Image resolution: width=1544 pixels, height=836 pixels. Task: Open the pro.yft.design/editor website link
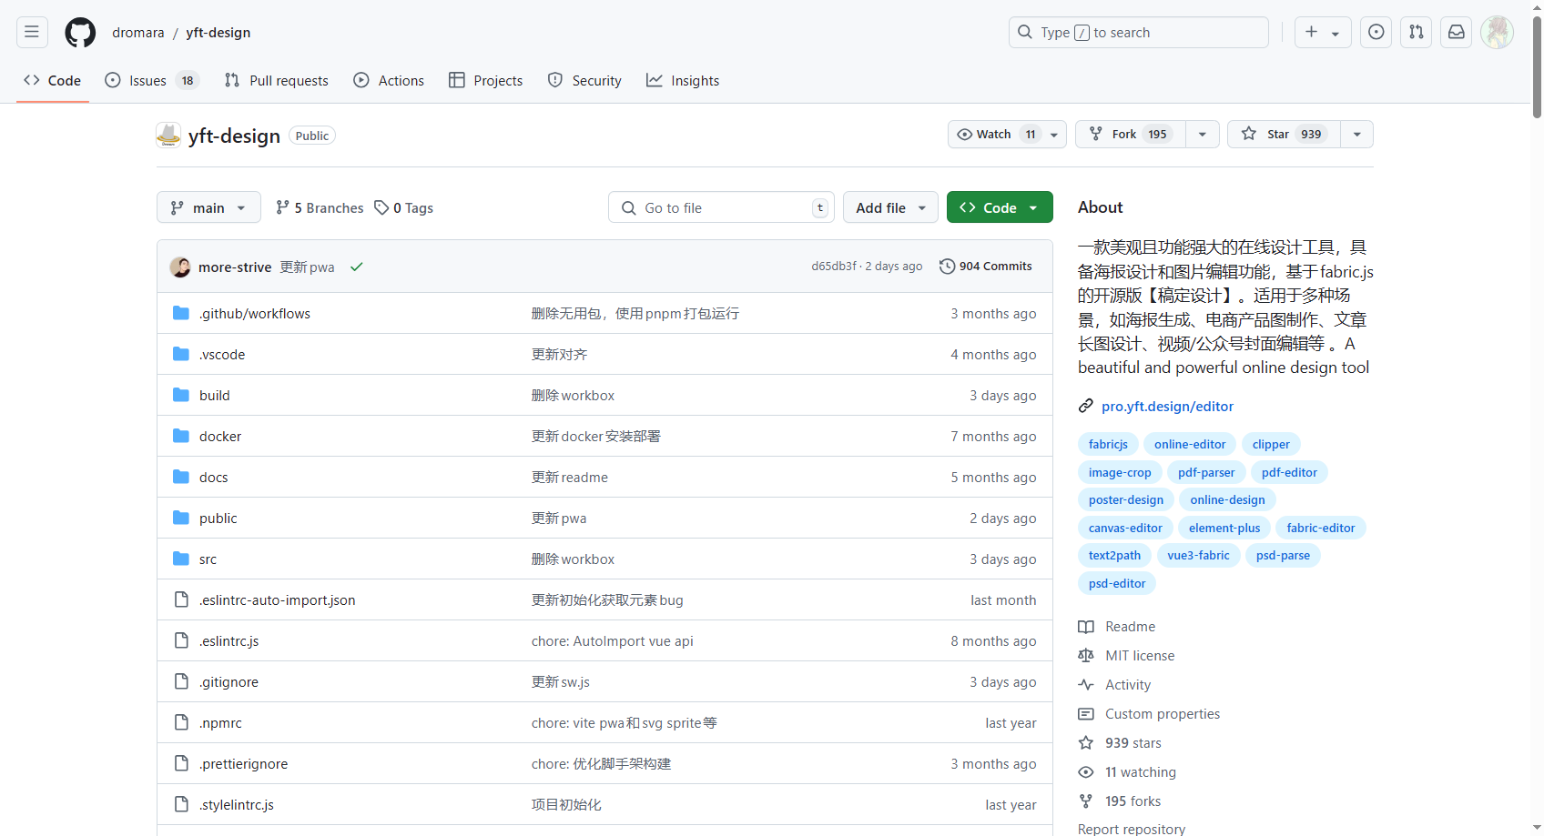pyautogui.click(x=1167, y=406)
